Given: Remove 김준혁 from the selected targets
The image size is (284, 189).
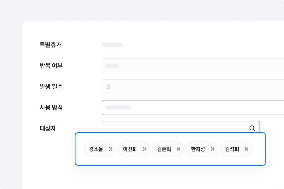Looking at the screenshot, I should coord(179,149).
